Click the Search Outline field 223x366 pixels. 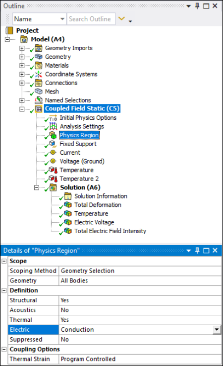pos(91,19)
